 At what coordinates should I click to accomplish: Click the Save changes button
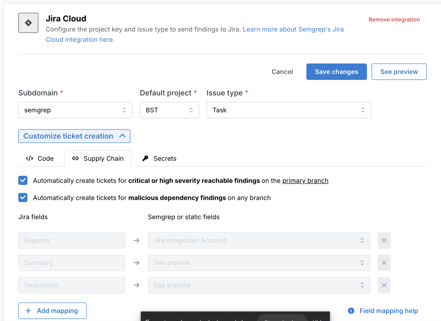[x=336, y=72]
